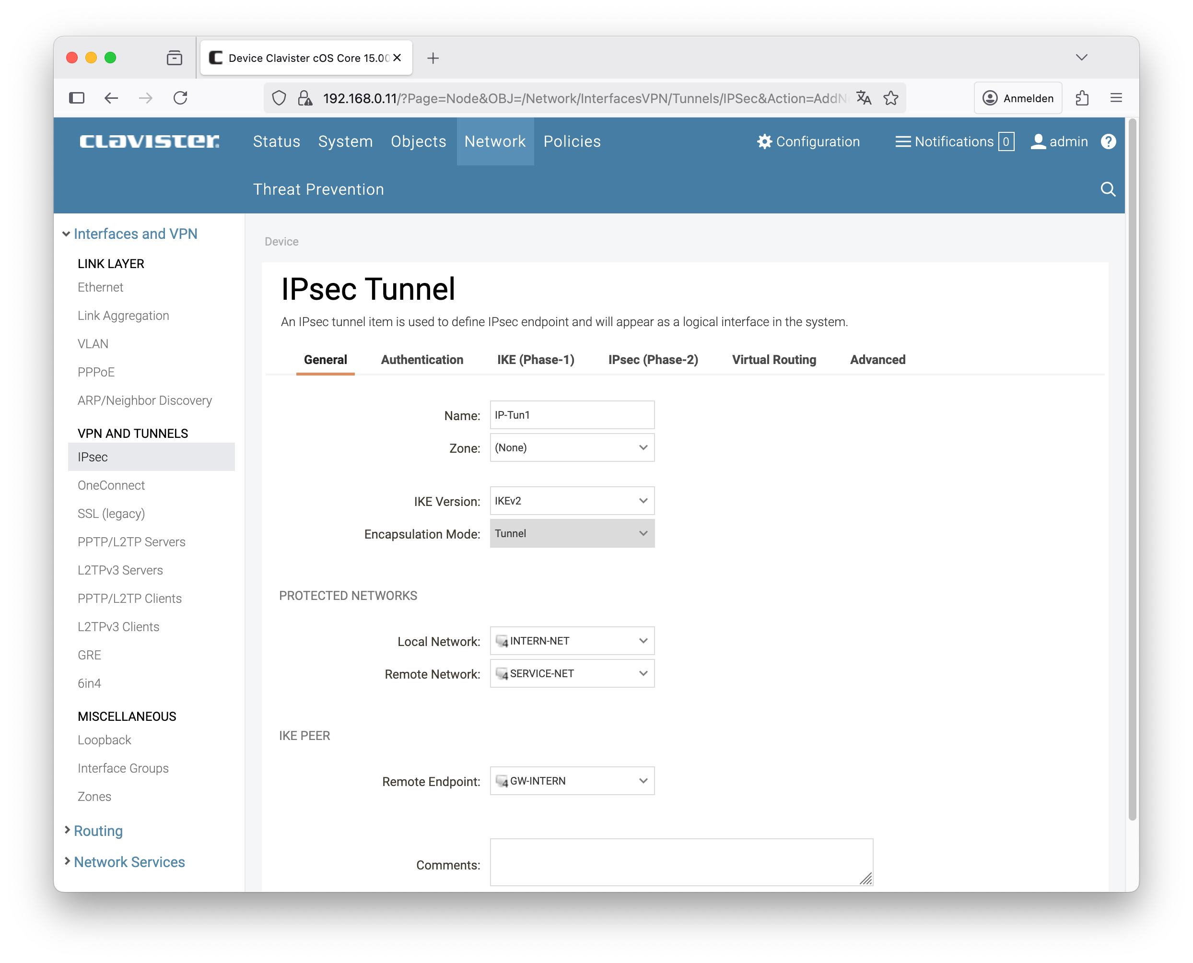
Task: Open the Objects top menu
Action: [x=418, y=141]
